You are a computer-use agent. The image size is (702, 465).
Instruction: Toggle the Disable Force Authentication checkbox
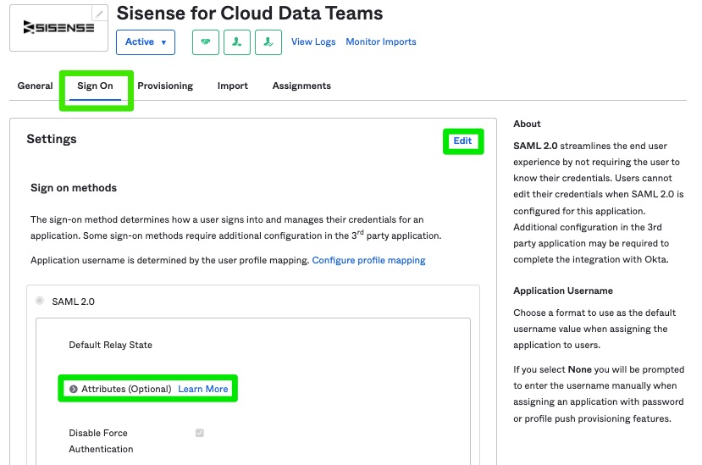[x=200, y=433]
